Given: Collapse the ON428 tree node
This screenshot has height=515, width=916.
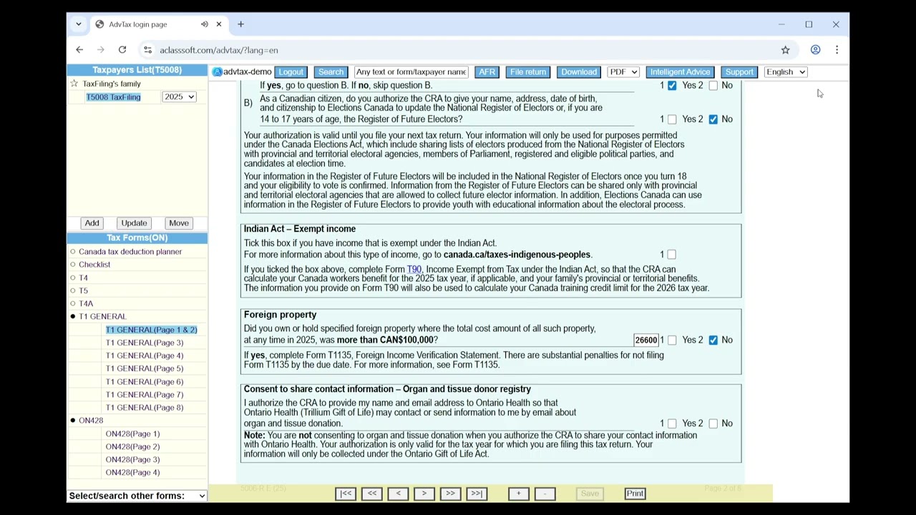Looking at the screenshot, I should tap(73, 421).
